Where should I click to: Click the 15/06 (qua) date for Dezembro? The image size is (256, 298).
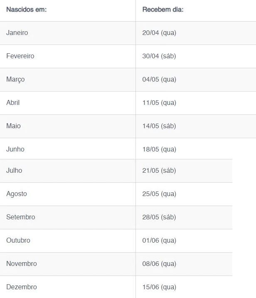pyautogui.click(x=159, y=287)
